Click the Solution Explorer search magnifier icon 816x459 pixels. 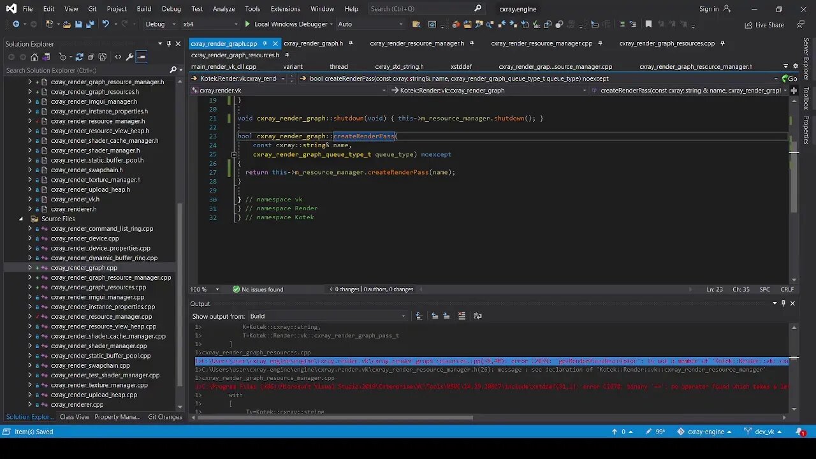173,70
